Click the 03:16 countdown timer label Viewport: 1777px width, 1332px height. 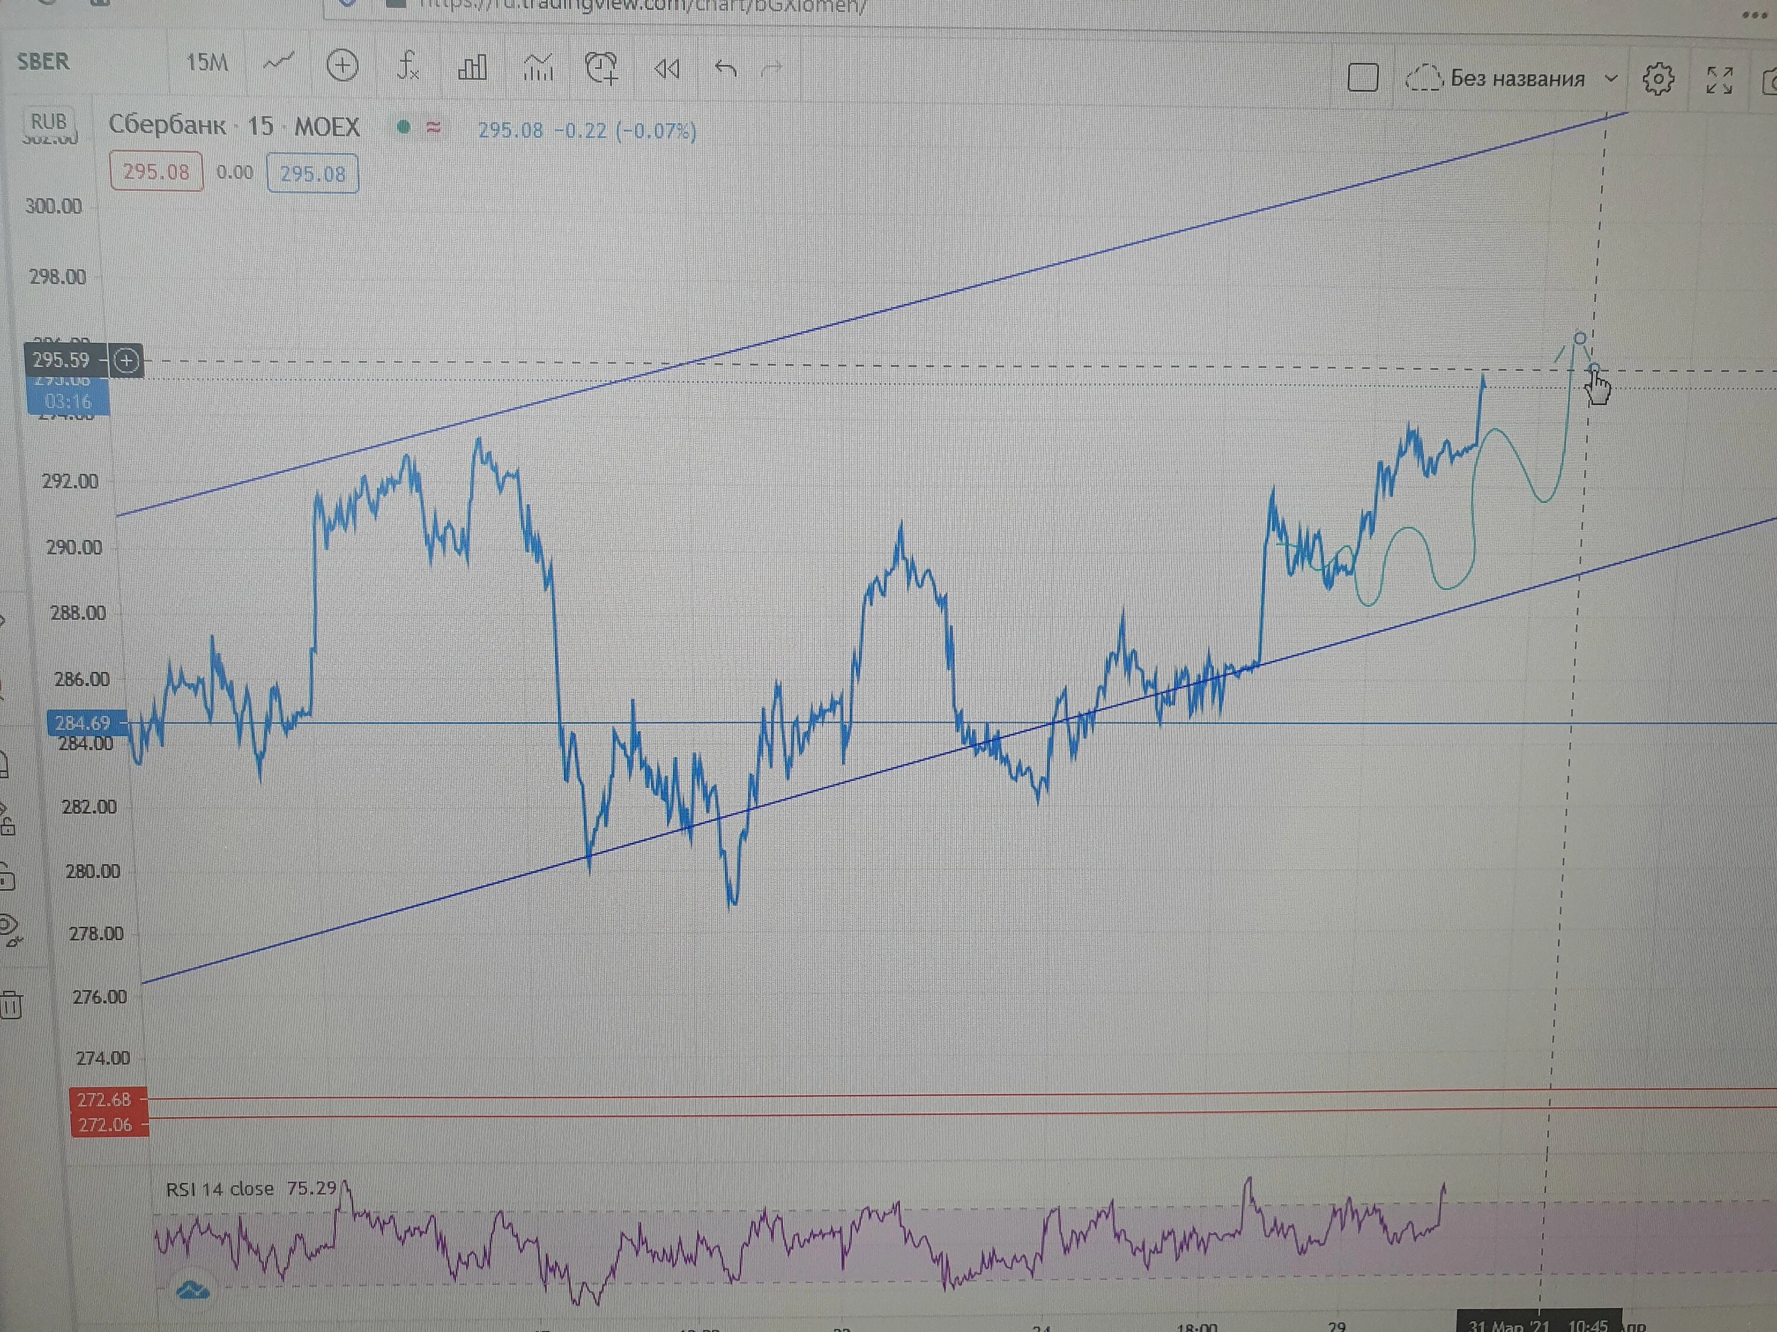68,401
